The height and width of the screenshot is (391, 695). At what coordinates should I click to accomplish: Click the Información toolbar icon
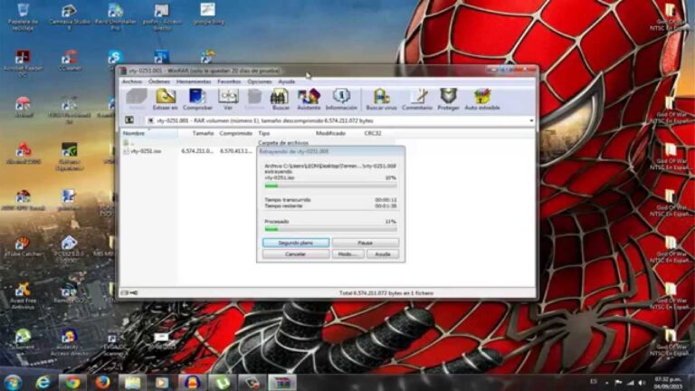tap(341, 99)
